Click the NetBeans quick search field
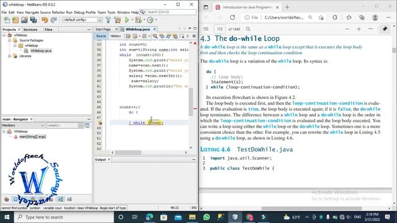The width and height of the screenshot is (397, 223). coord(168,12)
